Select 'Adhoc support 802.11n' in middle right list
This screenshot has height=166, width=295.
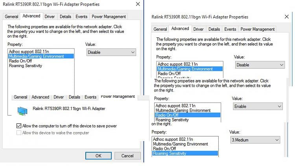tap(188, 106)
